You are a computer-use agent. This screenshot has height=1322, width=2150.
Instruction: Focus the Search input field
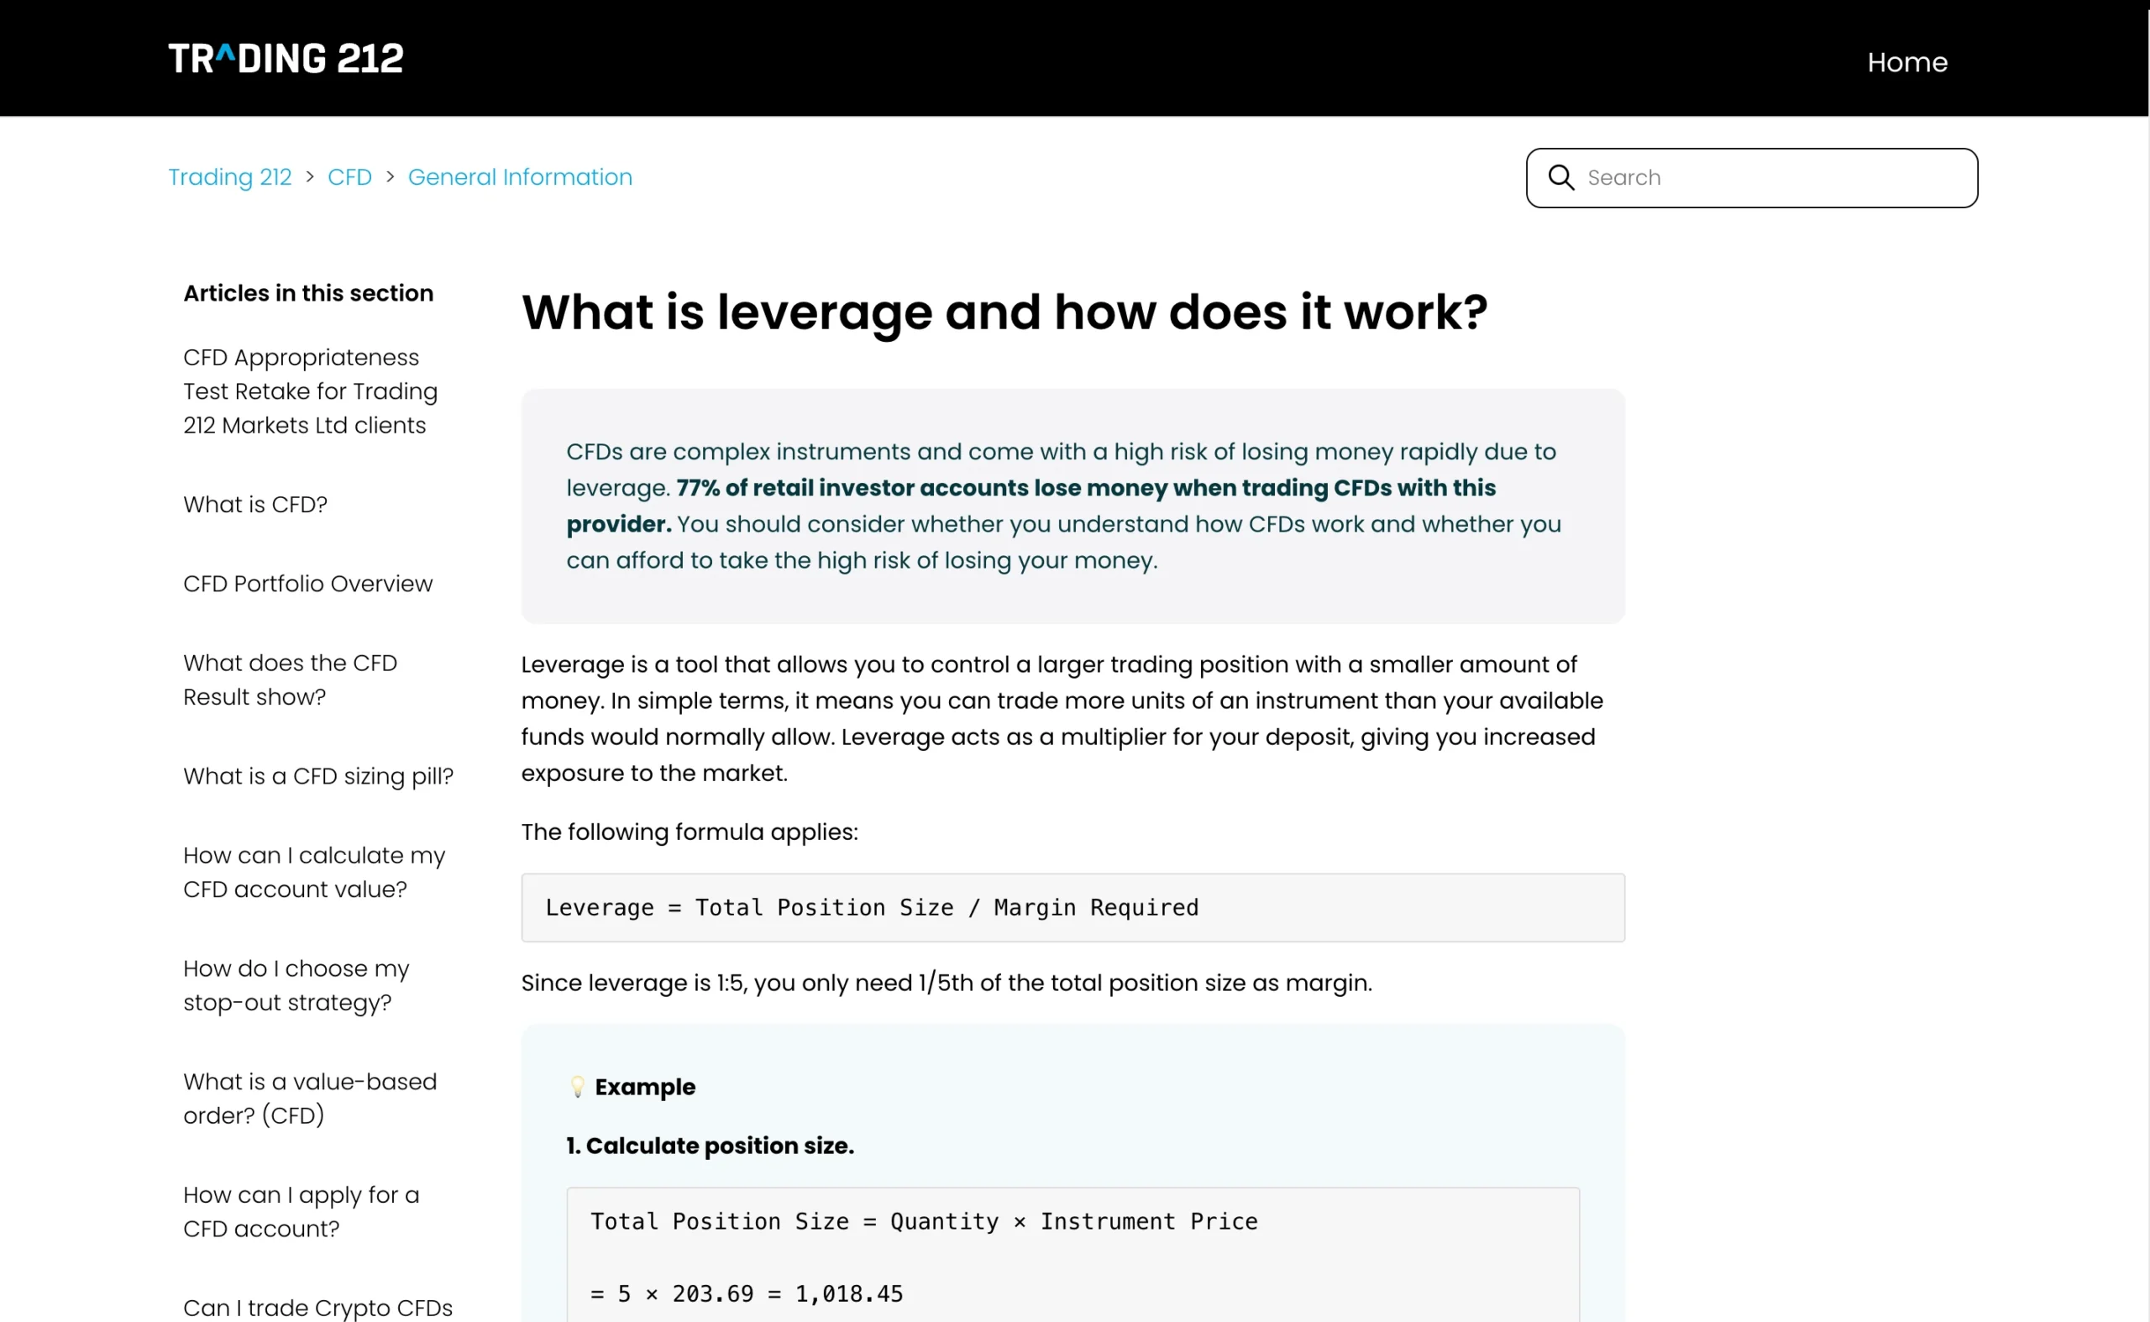pyautogui.click(x=1751, y=177)
